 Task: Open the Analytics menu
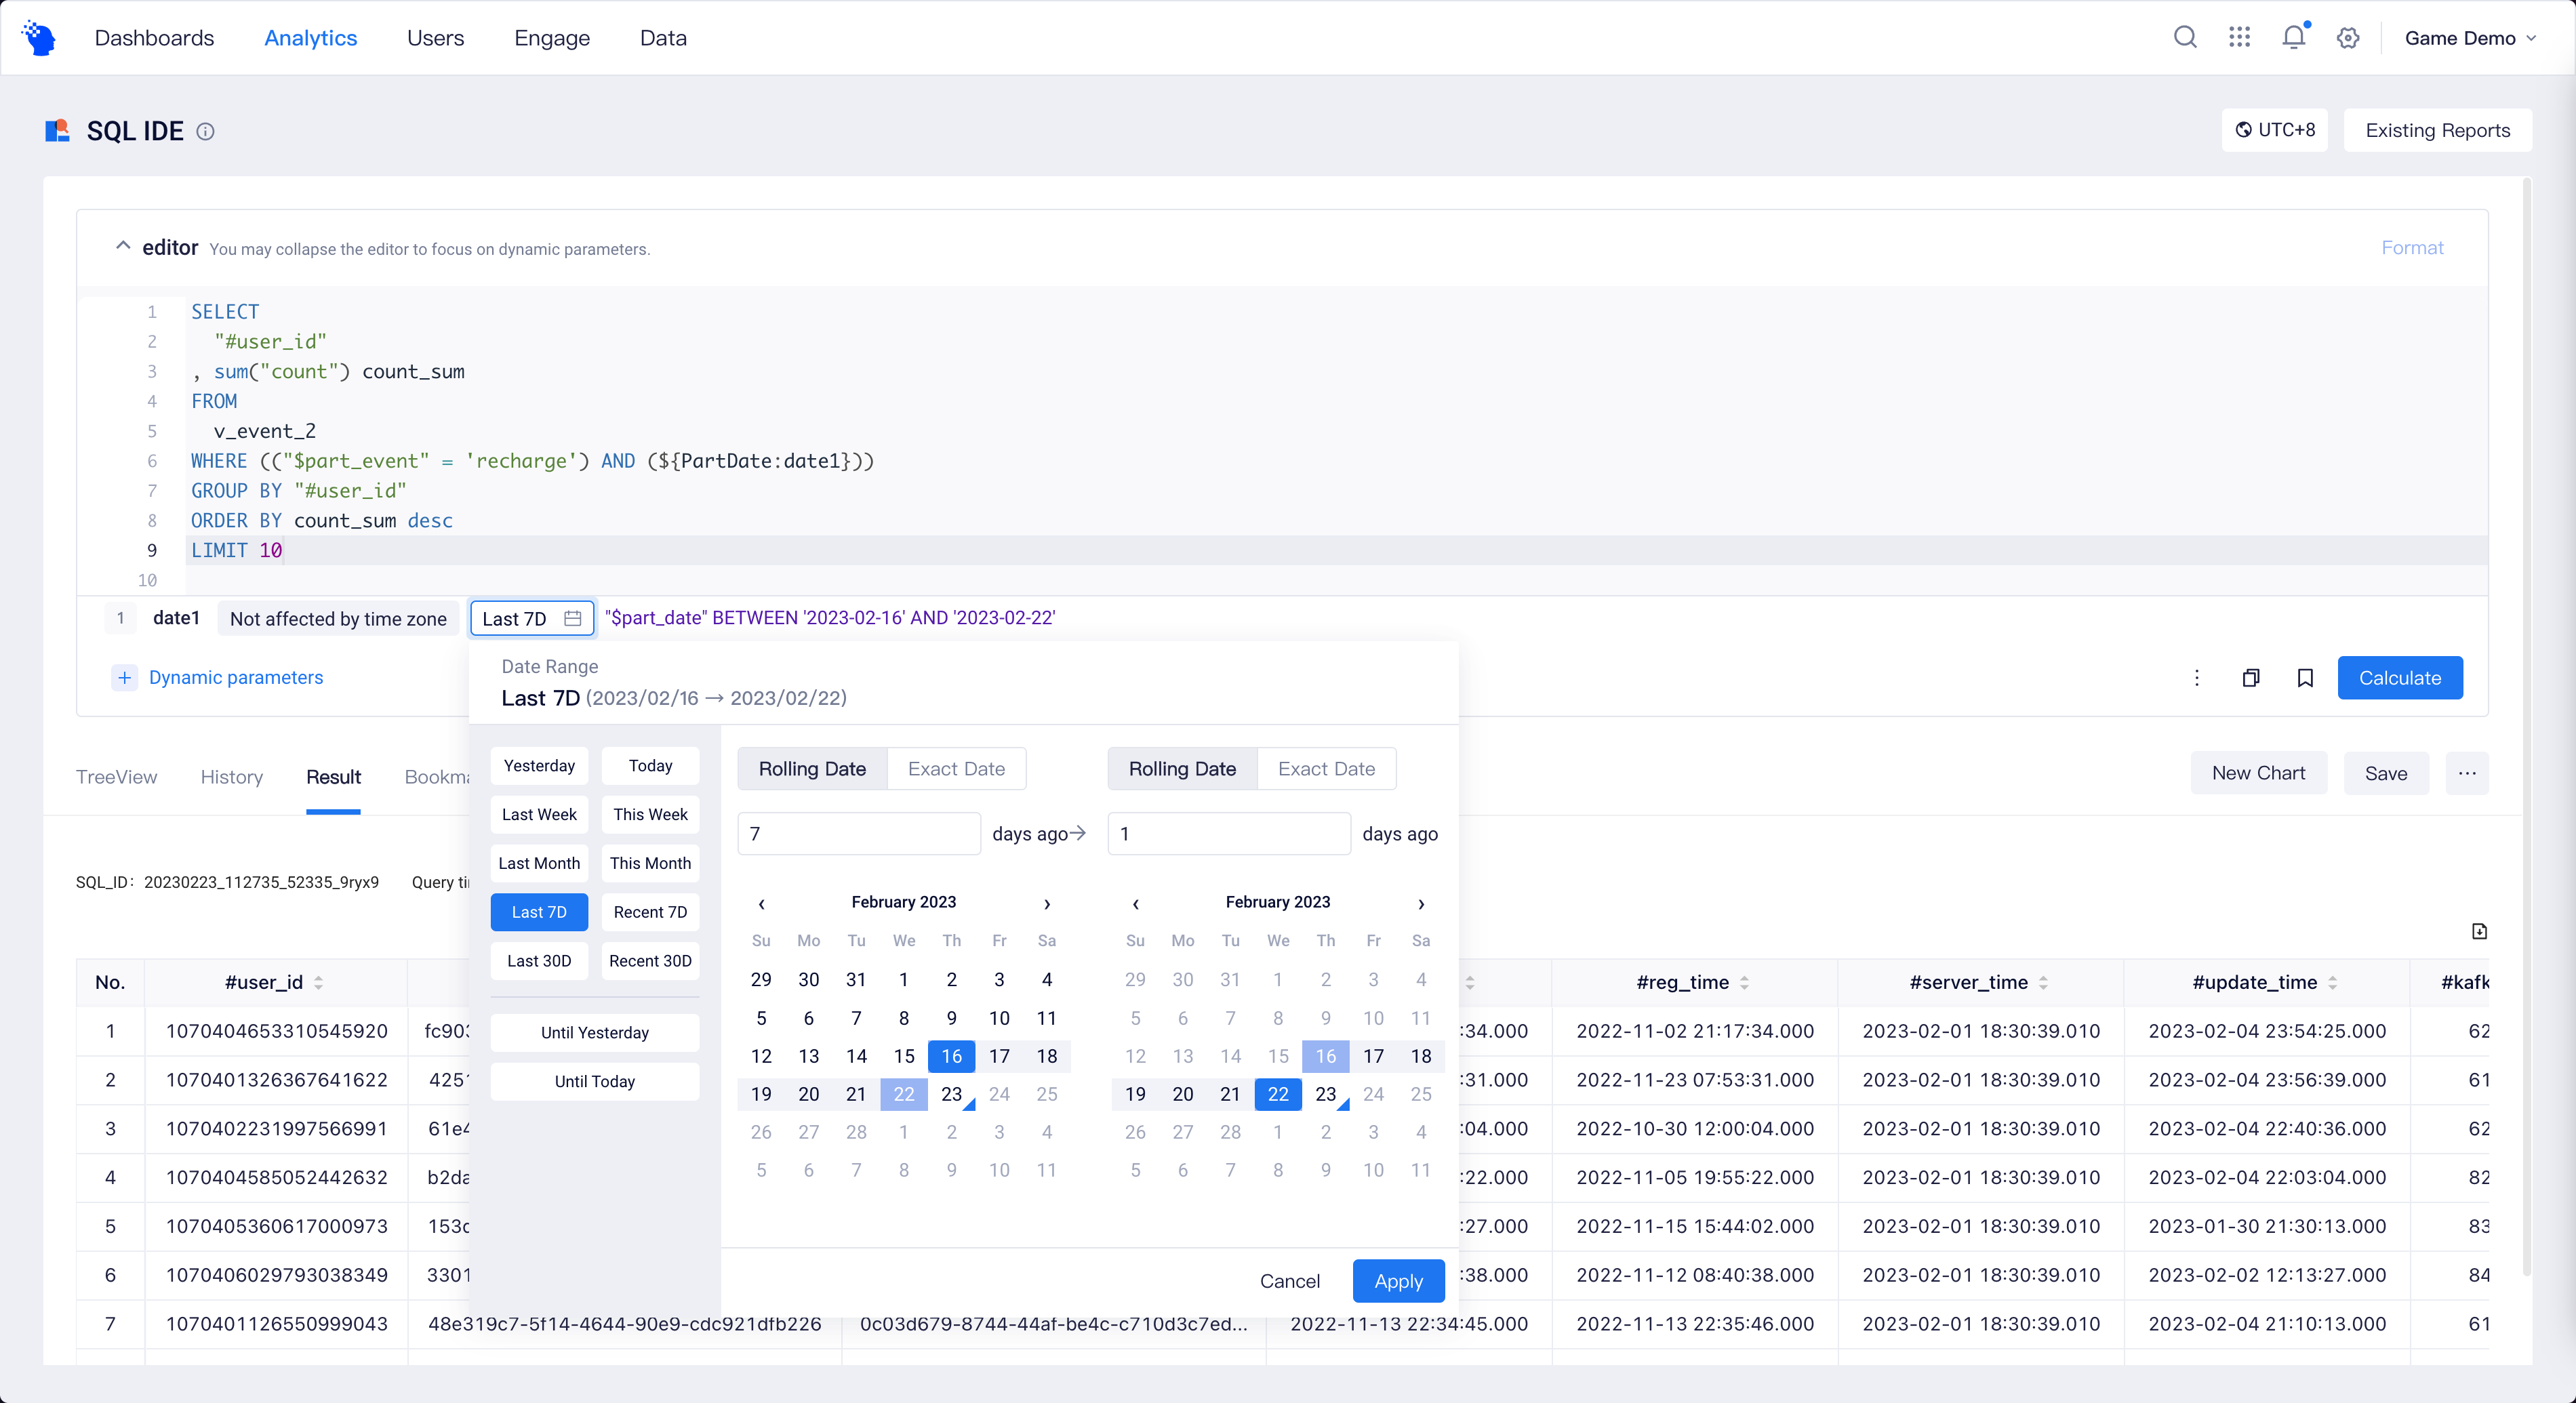pos(310,38)
